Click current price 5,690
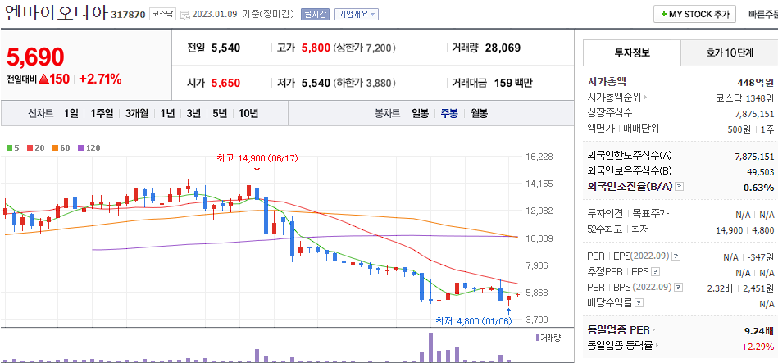The image size is (778, 363). point(35,57)
